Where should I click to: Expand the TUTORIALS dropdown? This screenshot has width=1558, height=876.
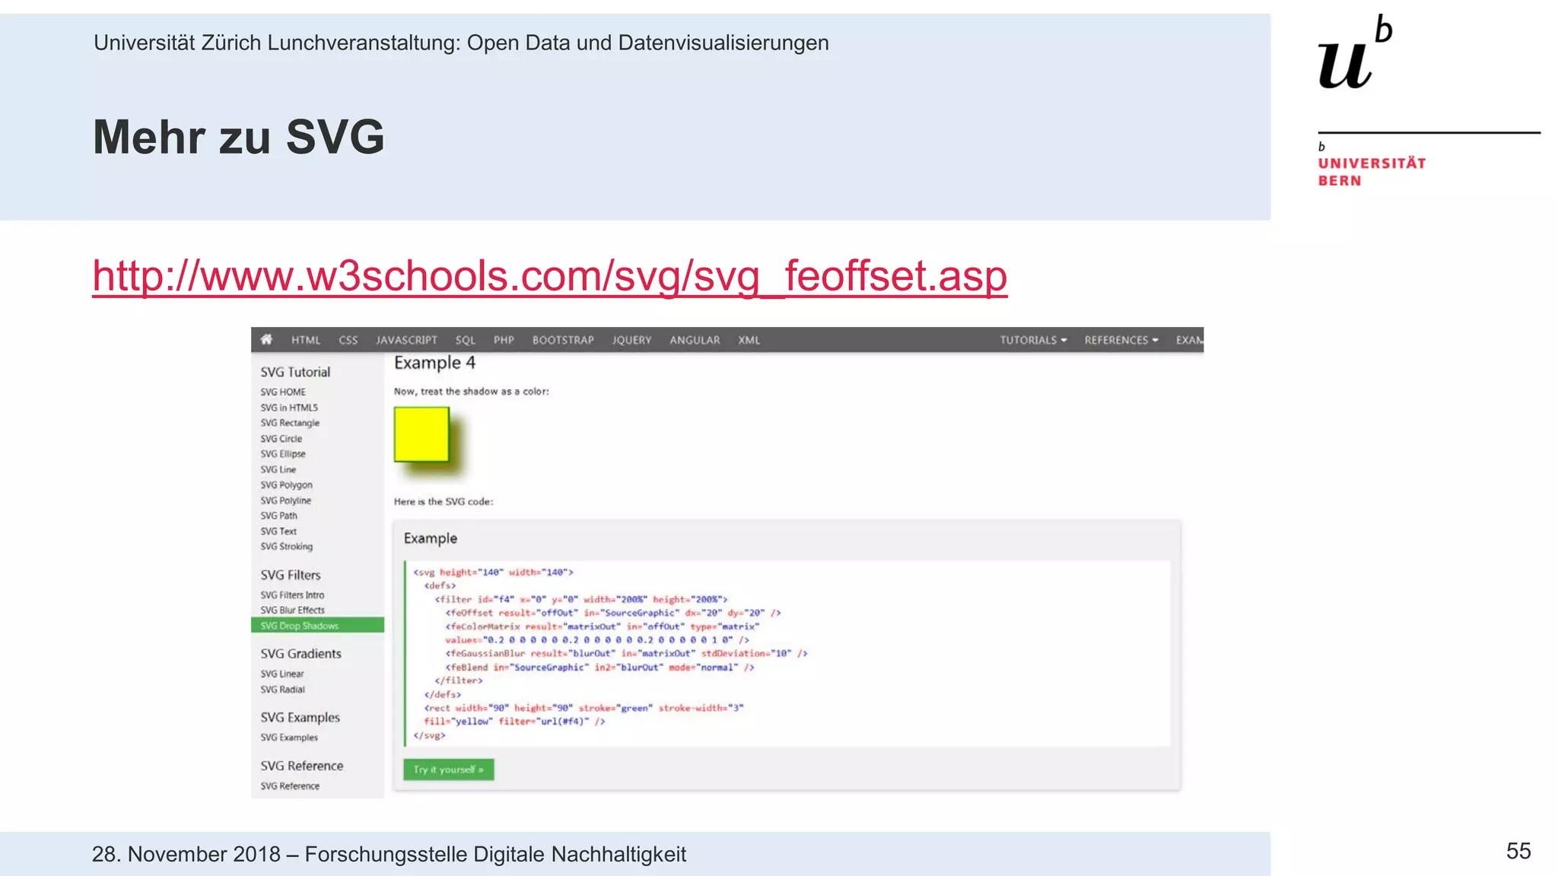(x=1033, y=340)
